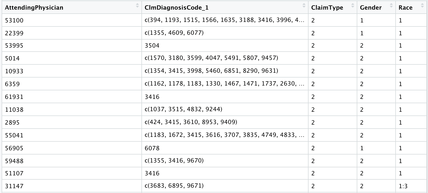
Task: Select diagnosis cell 3504
Action: click(225, 46)
